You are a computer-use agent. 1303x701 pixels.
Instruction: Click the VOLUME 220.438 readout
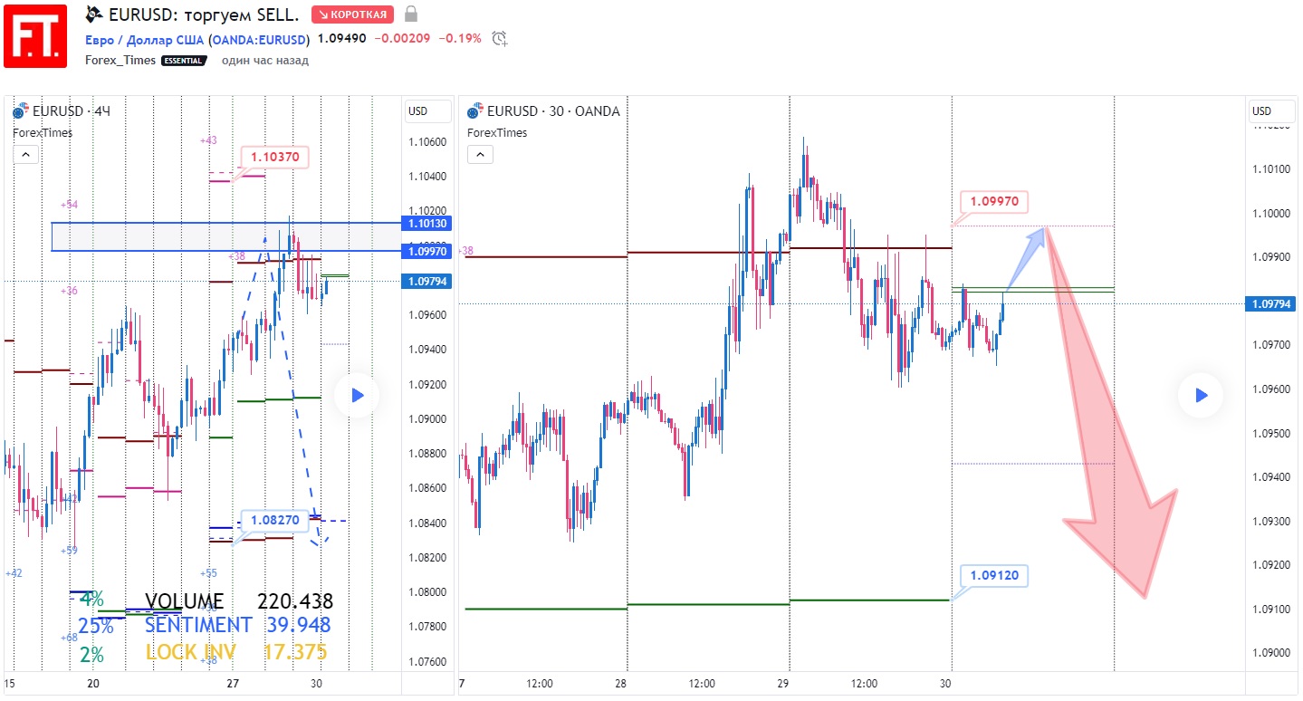tap(239, 601)
